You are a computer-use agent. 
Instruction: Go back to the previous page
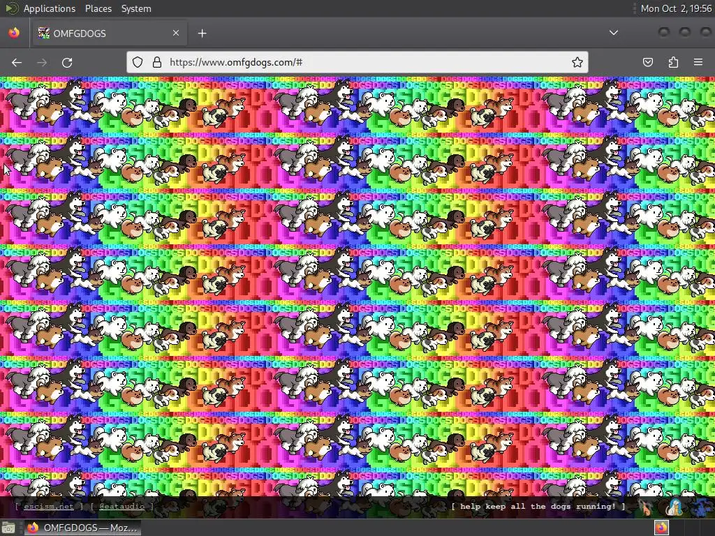pos(17,62)
